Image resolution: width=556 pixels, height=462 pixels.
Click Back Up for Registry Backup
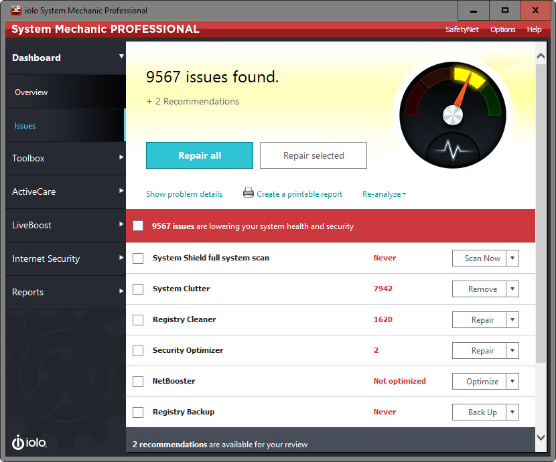[x=479, y=412]
